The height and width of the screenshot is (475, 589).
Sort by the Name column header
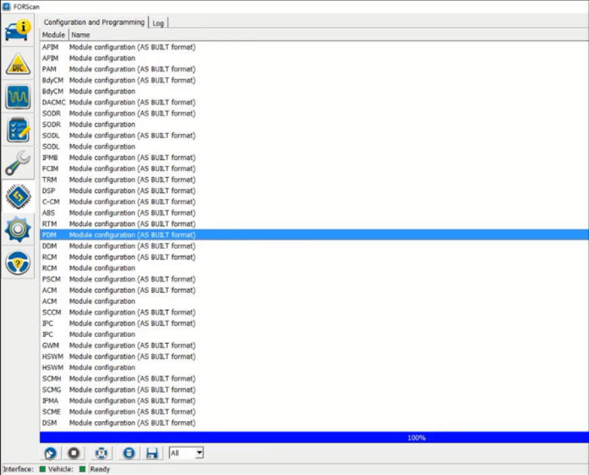pos(81,35)
